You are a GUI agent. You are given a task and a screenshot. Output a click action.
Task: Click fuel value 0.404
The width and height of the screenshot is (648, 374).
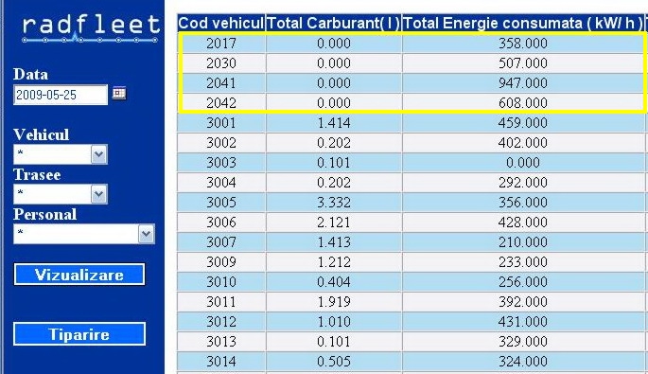(334, 281)
